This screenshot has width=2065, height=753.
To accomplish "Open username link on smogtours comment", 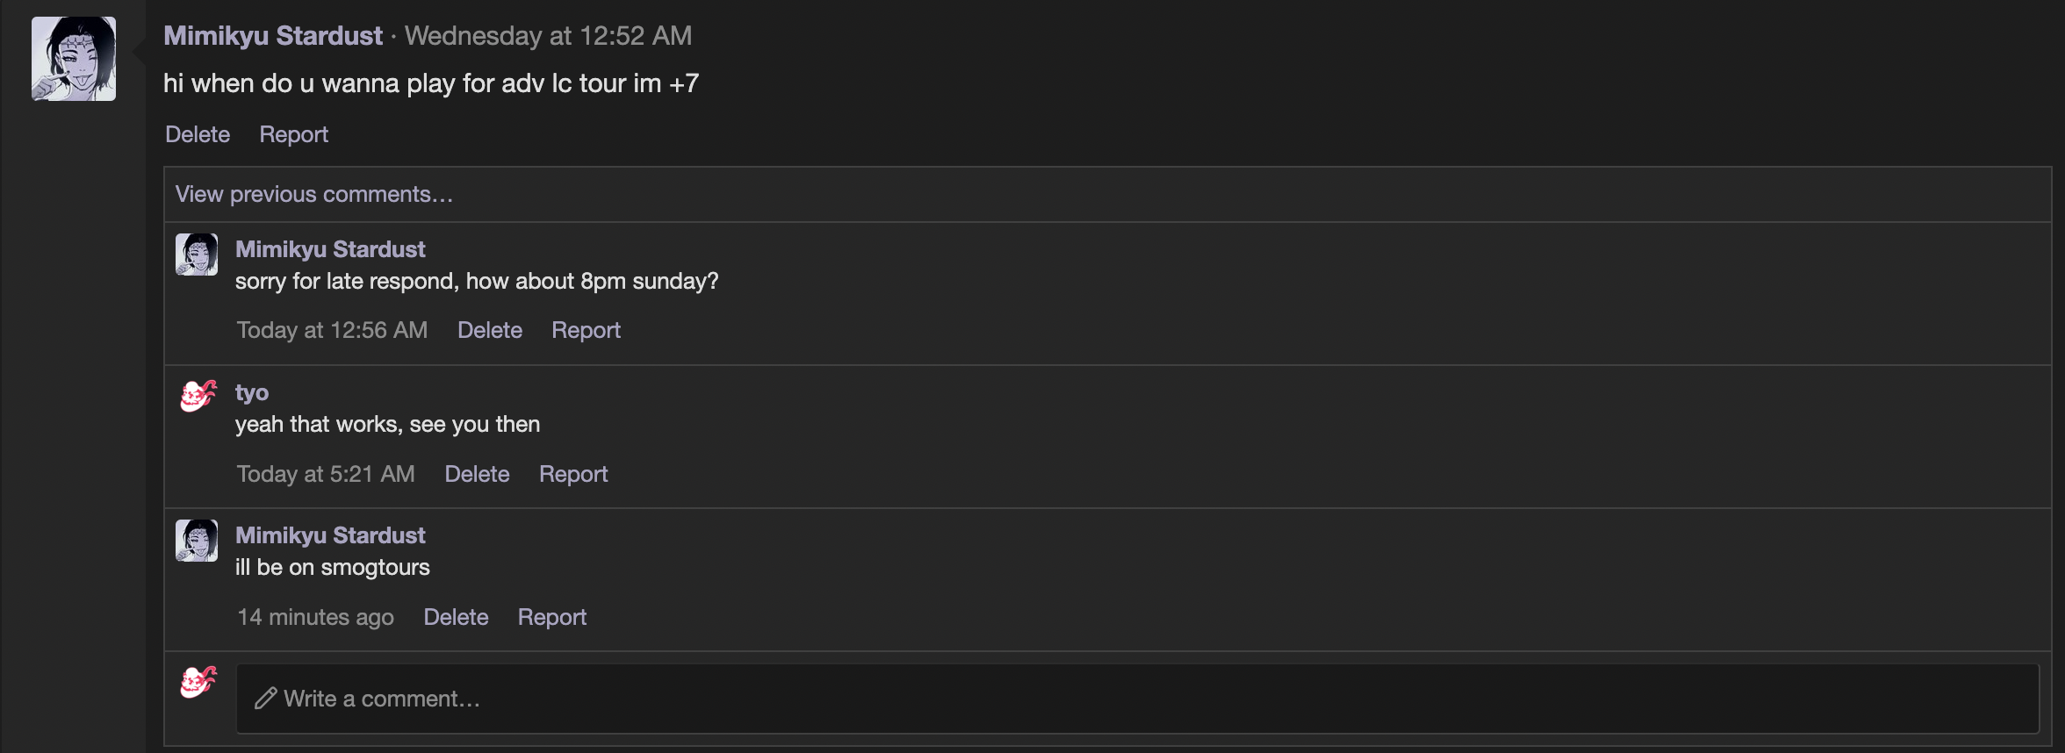I will tap(330, 535).
